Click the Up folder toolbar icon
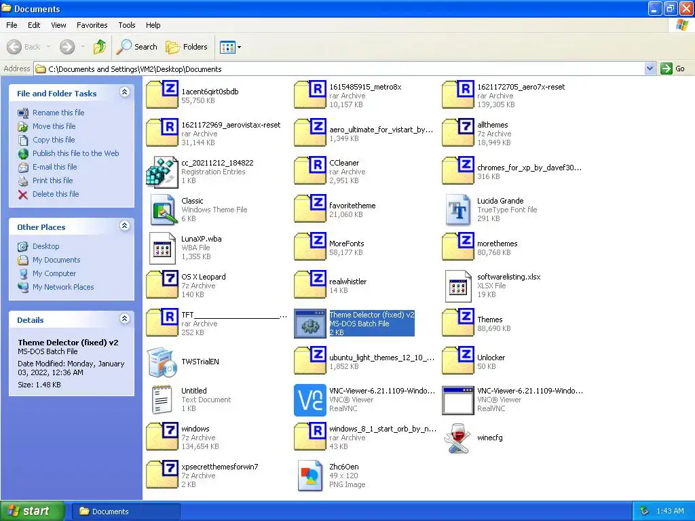The height and width of the screenshot is (521, 695). coord(100,47)
